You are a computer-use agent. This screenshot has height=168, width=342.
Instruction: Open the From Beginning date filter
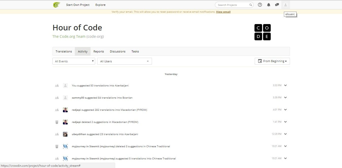[x=272, y=61]
